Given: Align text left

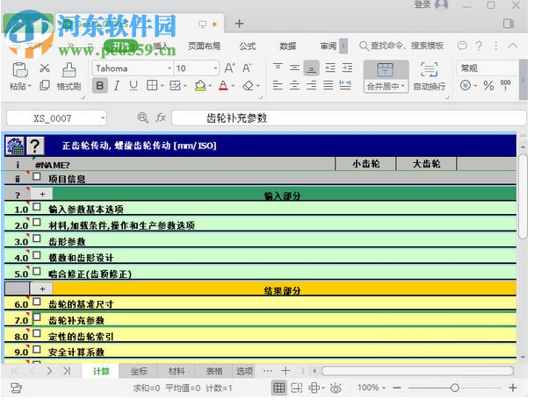Looking at the screenshot, I should point(278,85).
